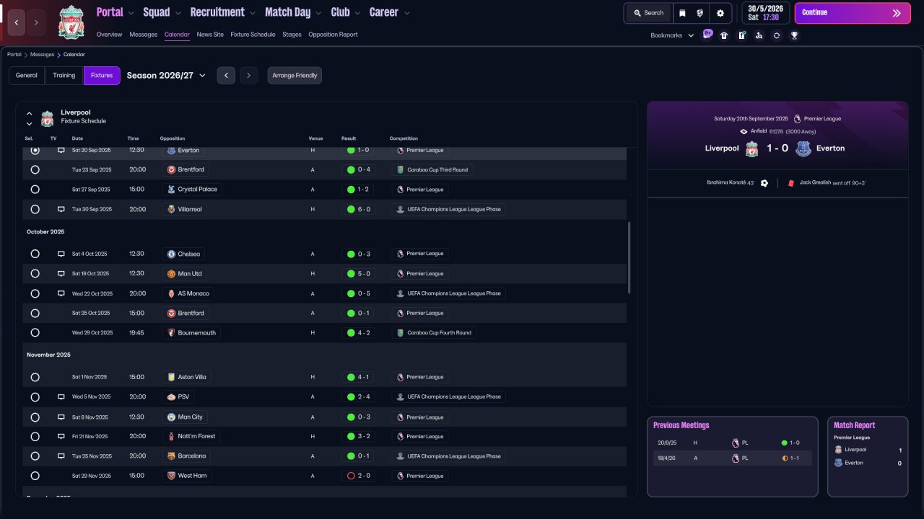
Task: Click the fixture list vertical scrollbar
Action: coord(629,257)
